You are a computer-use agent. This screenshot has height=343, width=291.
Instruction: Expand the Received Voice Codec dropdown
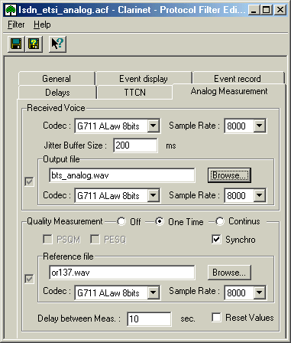point(154,126)
